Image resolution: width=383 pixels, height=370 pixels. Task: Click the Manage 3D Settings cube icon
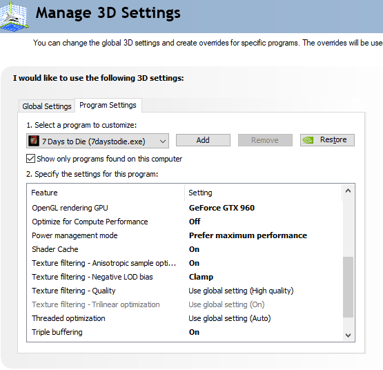[x=14, y=16]
